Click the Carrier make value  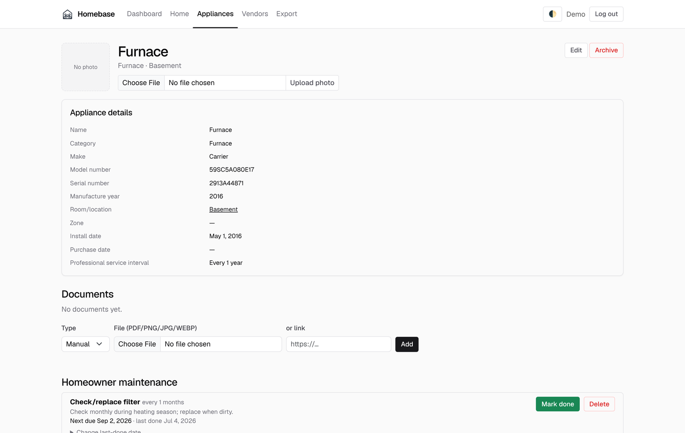pos(219,157)
